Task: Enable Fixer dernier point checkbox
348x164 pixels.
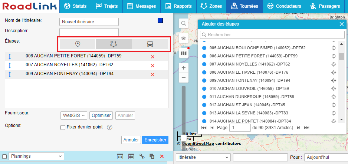Action: 63,127
